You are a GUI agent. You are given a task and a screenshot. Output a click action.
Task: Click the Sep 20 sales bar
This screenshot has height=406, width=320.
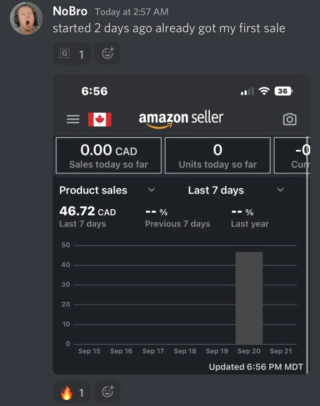point(249,298)
